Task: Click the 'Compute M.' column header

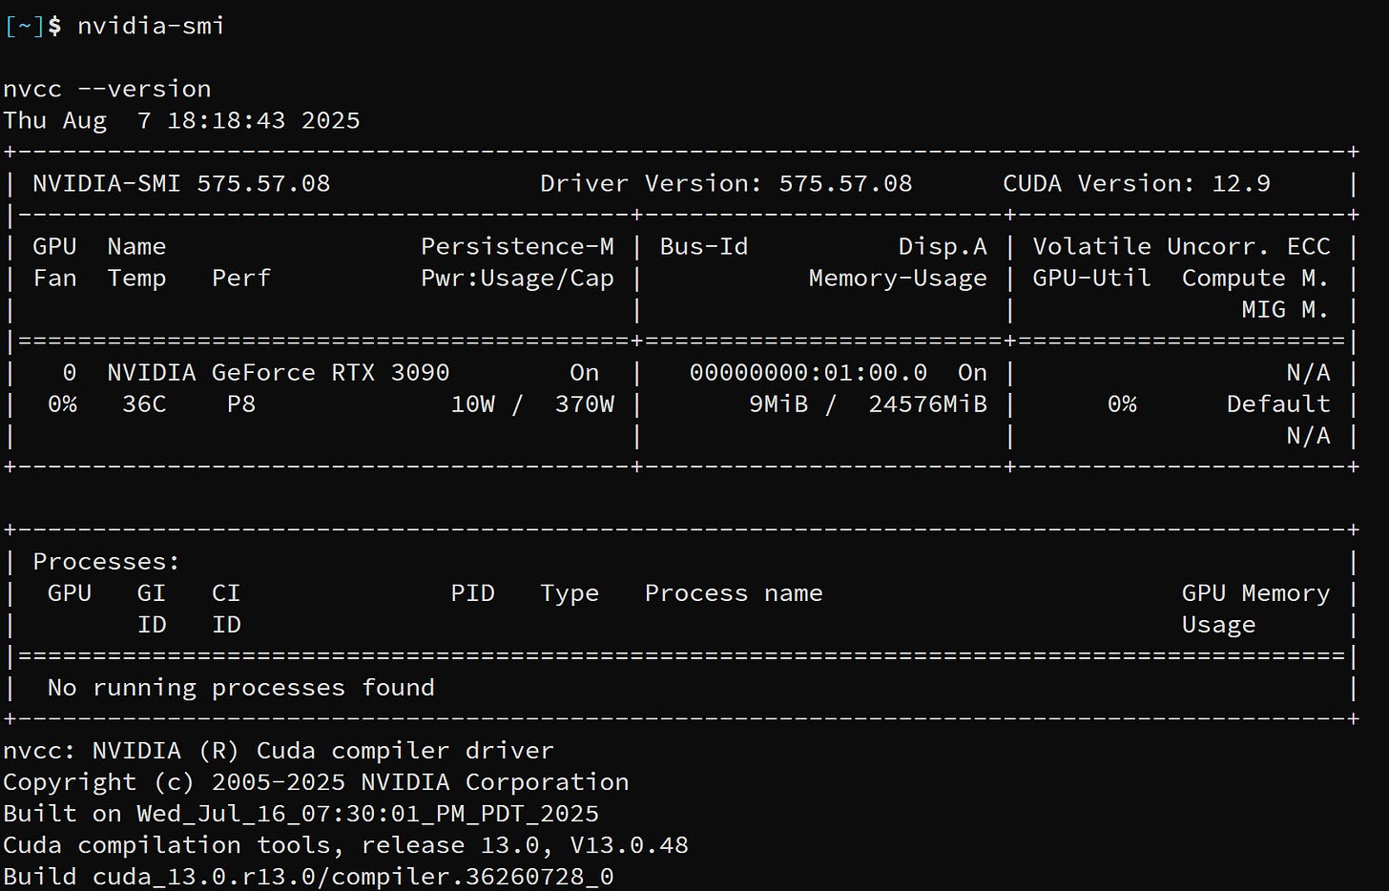Action: [1255, 278]
